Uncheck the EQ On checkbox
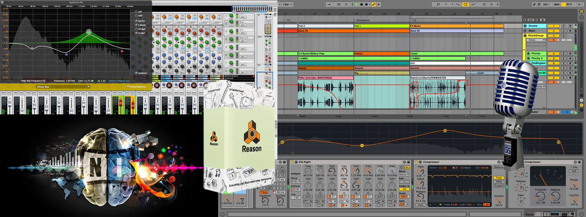The width and height of the screenshot is (586, 217). [136, 21]
